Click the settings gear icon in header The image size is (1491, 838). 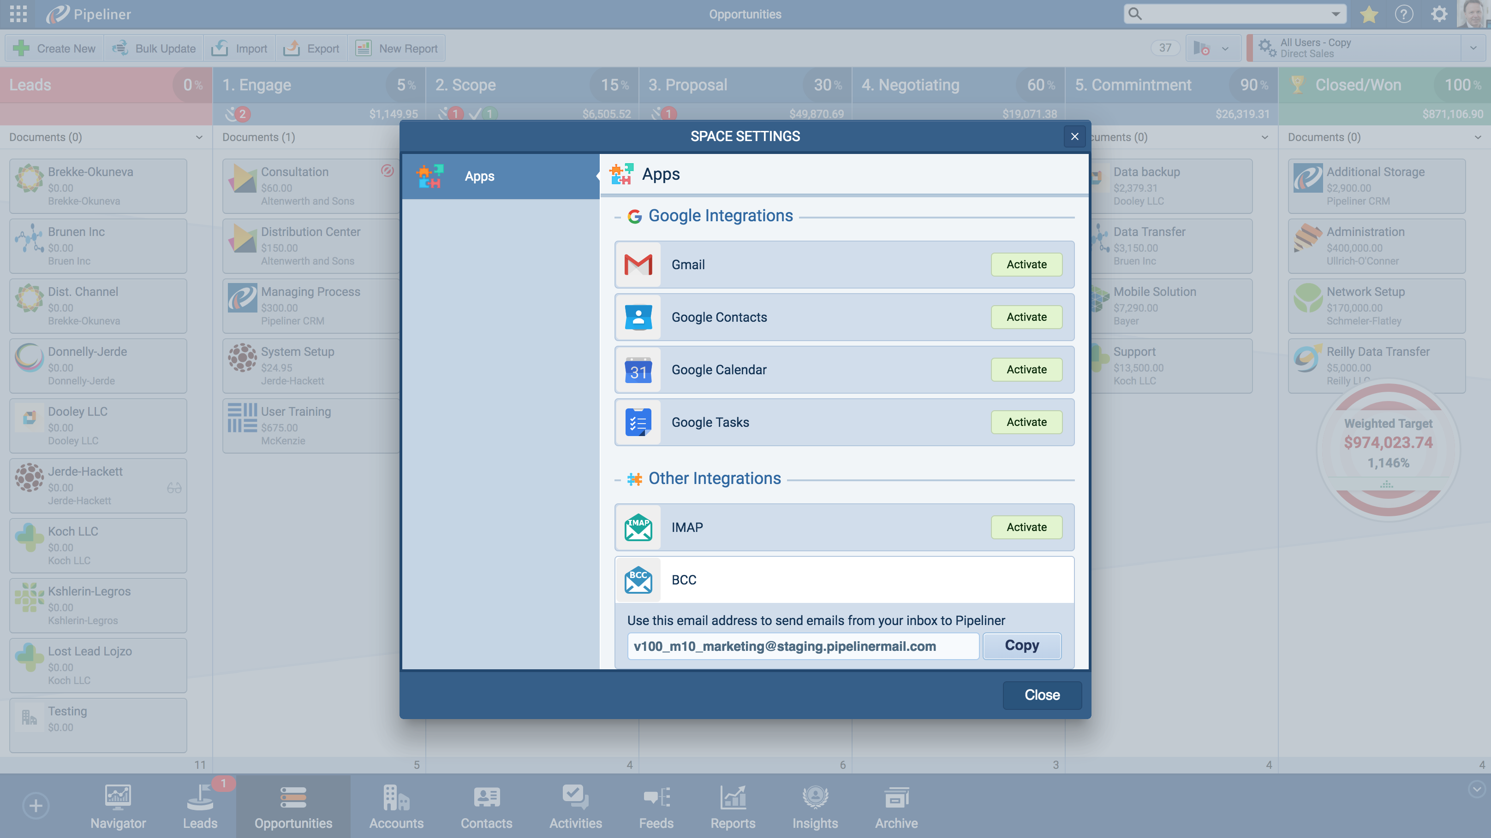pyautogui.click(x=1439, y=14)
